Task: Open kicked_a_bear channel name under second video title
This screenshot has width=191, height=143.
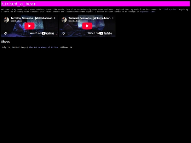Action: coord(74,21)
